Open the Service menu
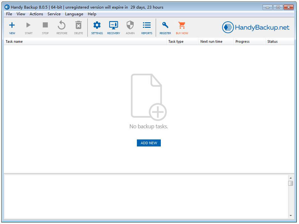This screenshot has height=224, width=299. coord(54,14)
